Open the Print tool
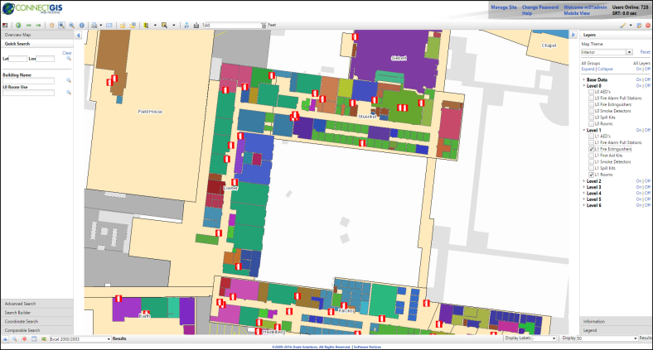 [x=95, y=25]
